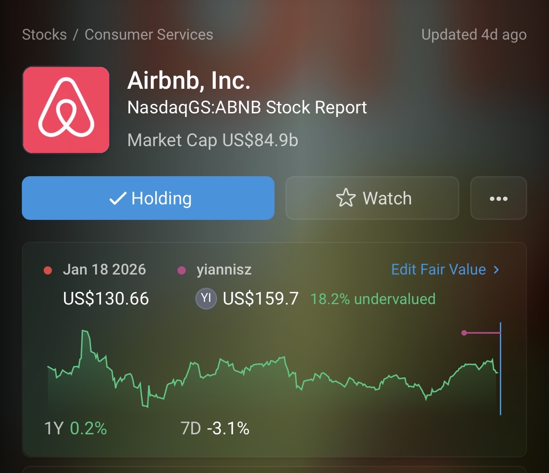Image resolution: width=549 pixels, height=473 pixels.
Task: Click the yiannisz username link
Action: 224,270
